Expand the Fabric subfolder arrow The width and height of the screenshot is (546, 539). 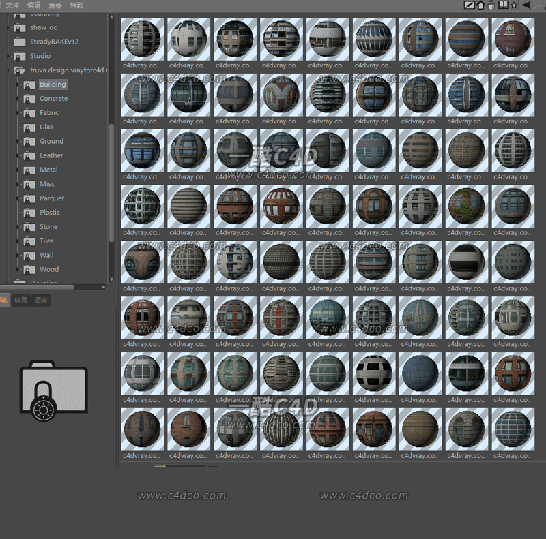click(18, 113)
